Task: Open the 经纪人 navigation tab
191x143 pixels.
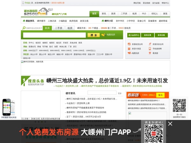Action: pyautogui.click(x=155, y=14)
